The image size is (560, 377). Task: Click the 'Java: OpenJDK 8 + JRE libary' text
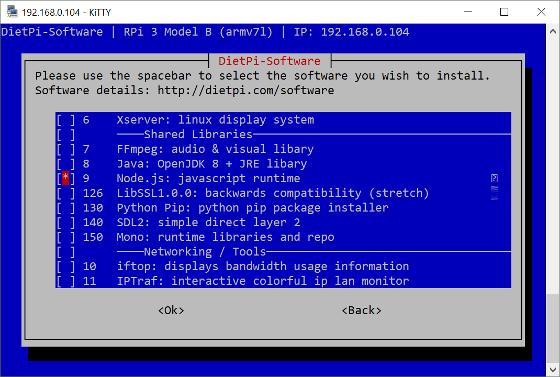click(x=212, y=164)
